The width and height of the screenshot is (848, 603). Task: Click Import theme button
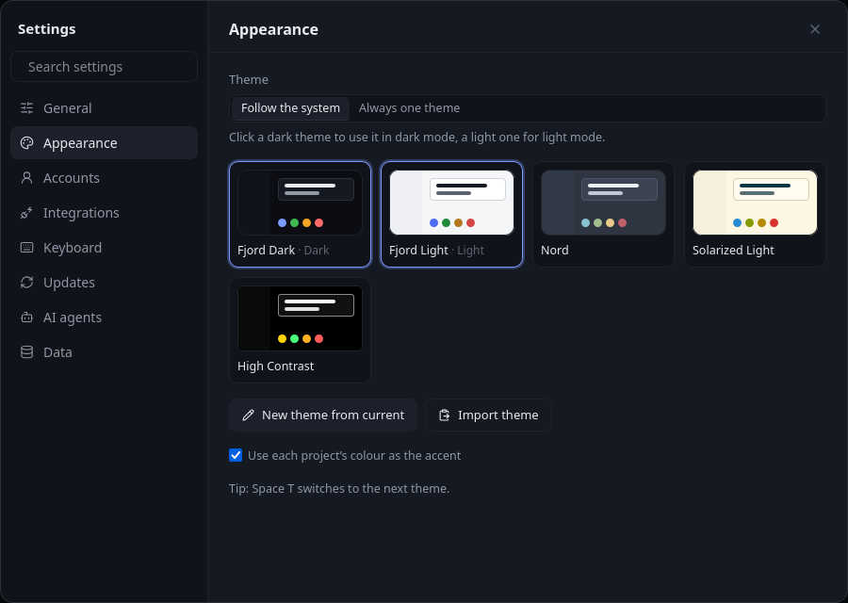tap(488, 415)
